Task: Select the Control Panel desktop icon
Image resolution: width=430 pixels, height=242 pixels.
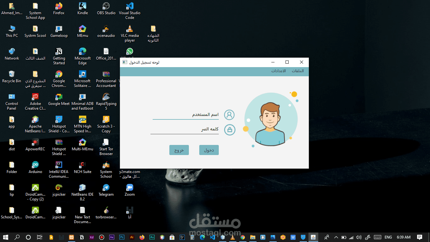Action: [x=12, y=101]
